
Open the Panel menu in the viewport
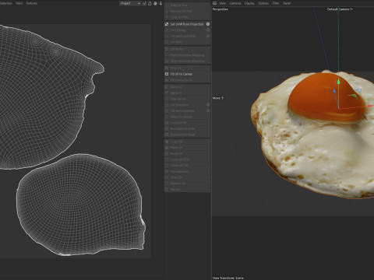click(287, 3)
